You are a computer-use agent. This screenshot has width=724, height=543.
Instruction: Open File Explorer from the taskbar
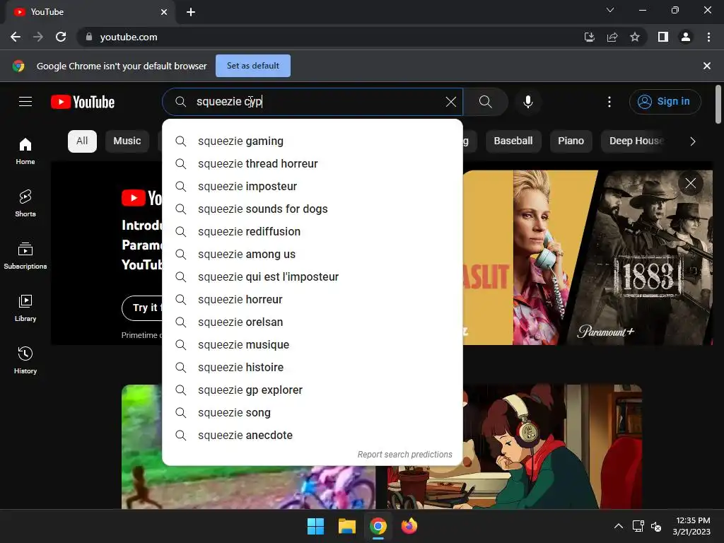pyautogui.click(x=346, y=526)
